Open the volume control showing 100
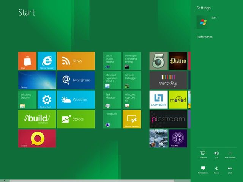The width and height of the screenshot is (243, 182). pos(216,155)
